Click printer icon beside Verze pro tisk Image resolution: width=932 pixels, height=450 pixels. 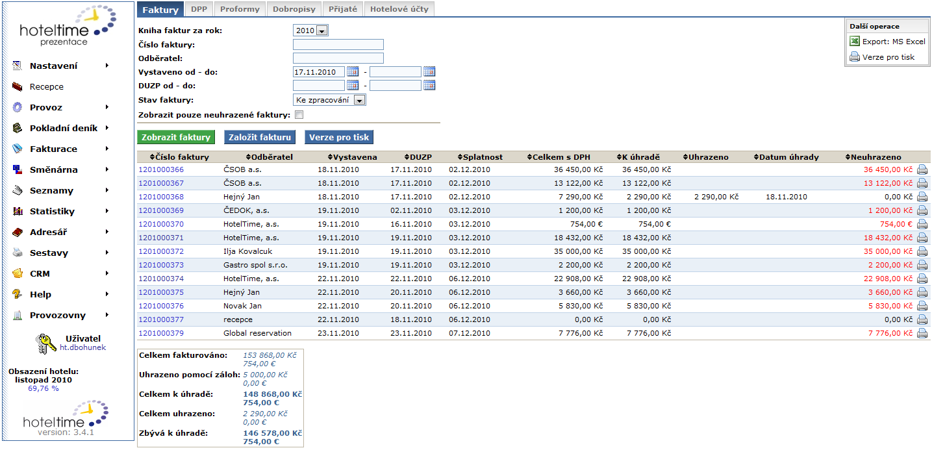coord(855,57)
